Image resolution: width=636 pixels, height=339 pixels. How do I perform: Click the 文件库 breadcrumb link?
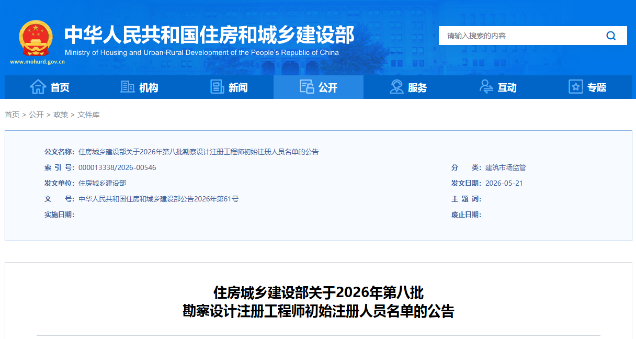point(88,115)
